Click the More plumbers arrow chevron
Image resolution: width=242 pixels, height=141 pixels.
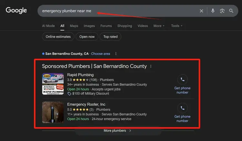pos(130,131)
